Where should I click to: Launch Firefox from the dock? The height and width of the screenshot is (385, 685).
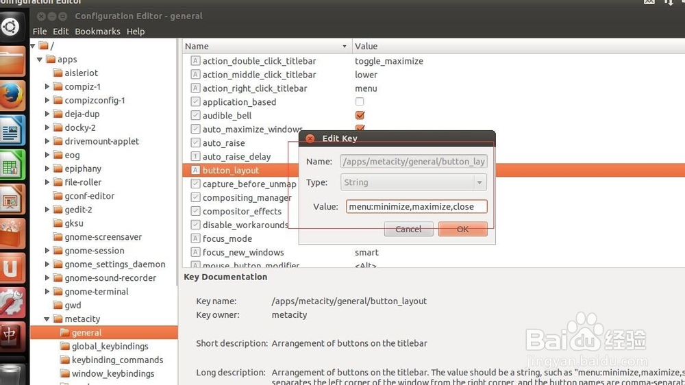[x=12, y=96]
